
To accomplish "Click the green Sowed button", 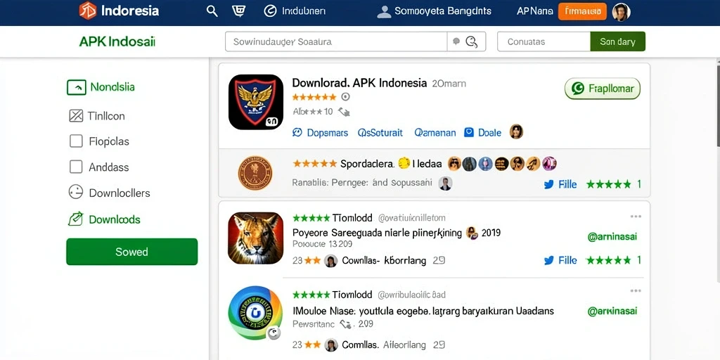I will tap(131, 252).
